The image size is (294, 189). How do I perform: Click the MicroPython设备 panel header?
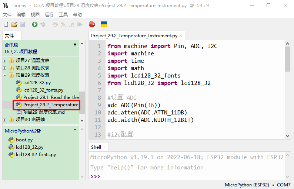[x=23, y=131]
